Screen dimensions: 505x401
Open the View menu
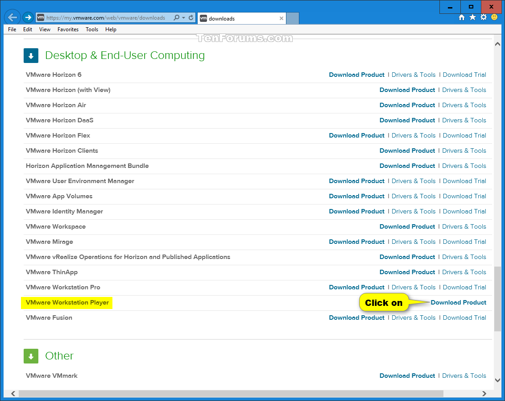click(x=45, y=29)
